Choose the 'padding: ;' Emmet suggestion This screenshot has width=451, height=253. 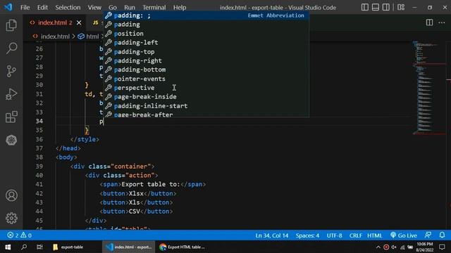(x=206, y=15)
